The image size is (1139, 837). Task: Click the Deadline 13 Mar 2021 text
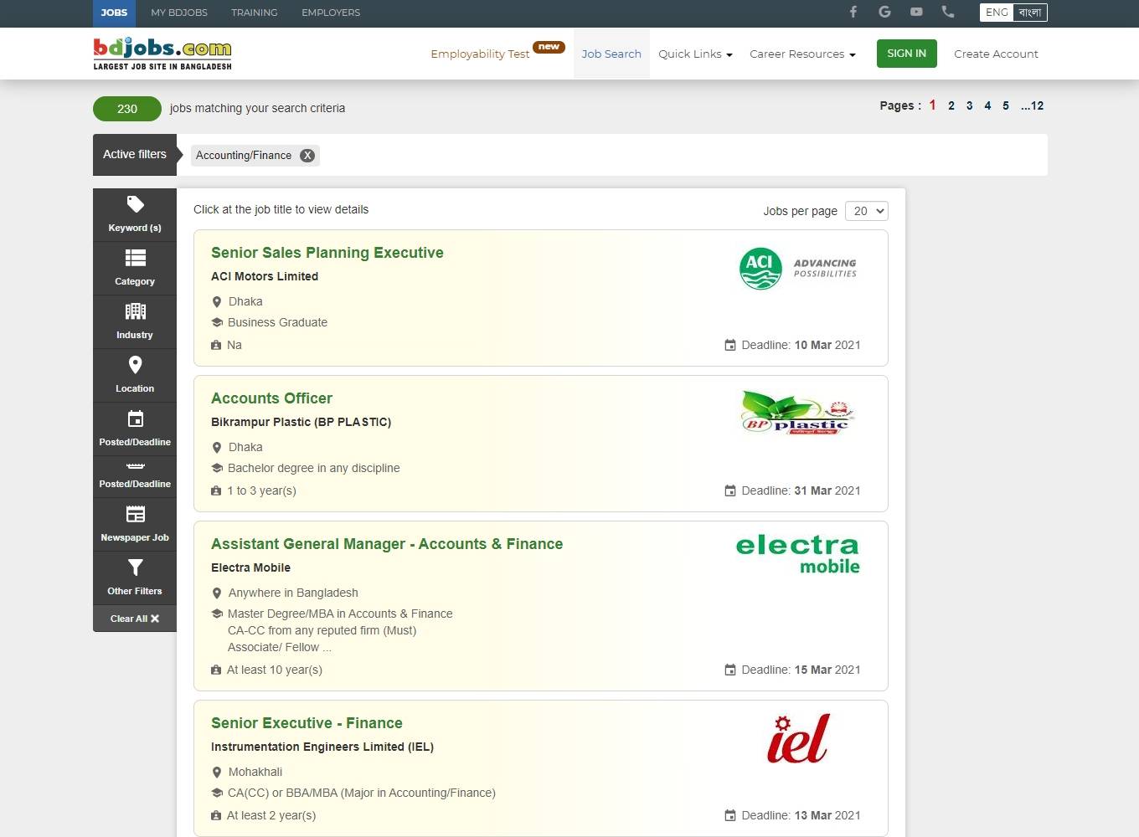click(x=801, y=815)
